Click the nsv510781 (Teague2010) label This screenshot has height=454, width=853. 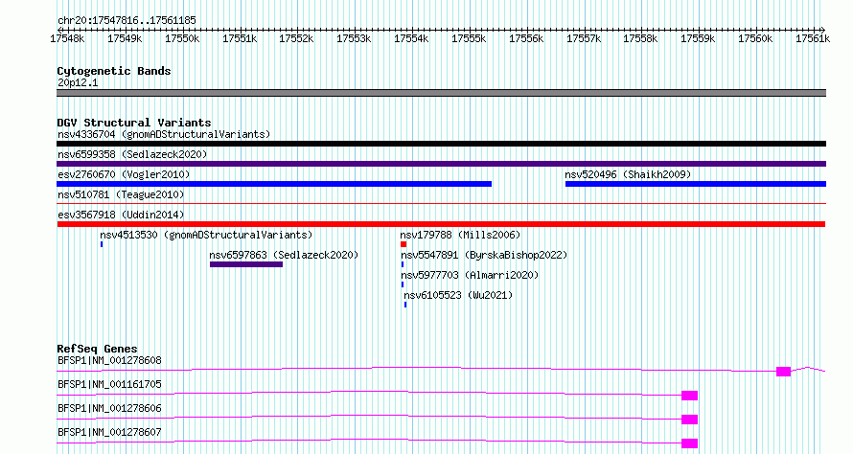(x=121, y=194)
